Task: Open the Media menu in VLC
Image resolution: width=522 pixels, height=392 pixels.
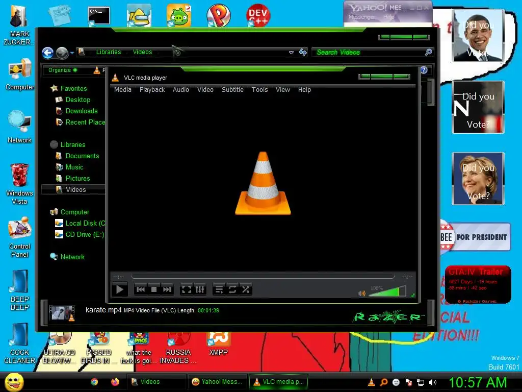Action: coord(122,90)
